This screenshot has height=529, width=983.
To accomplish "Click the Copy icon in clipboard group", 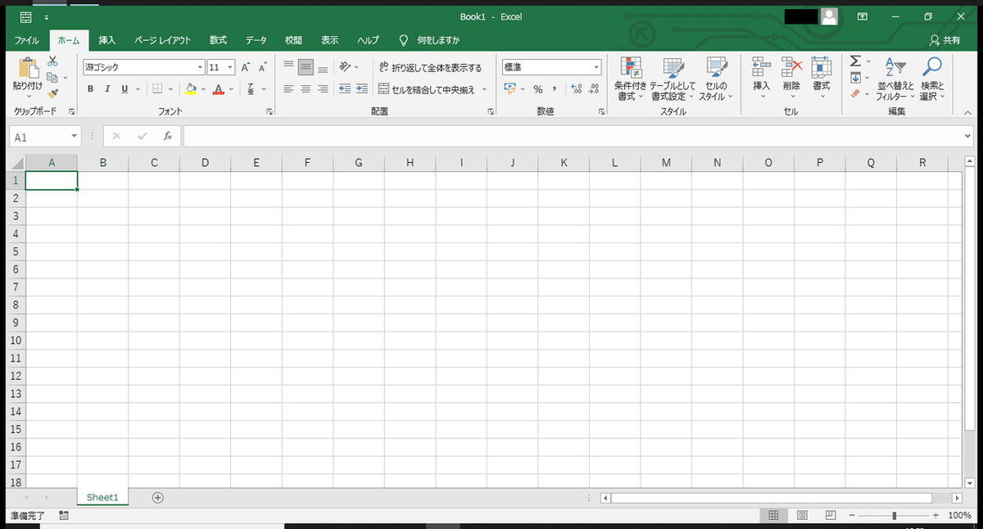I will pos(52,78).
